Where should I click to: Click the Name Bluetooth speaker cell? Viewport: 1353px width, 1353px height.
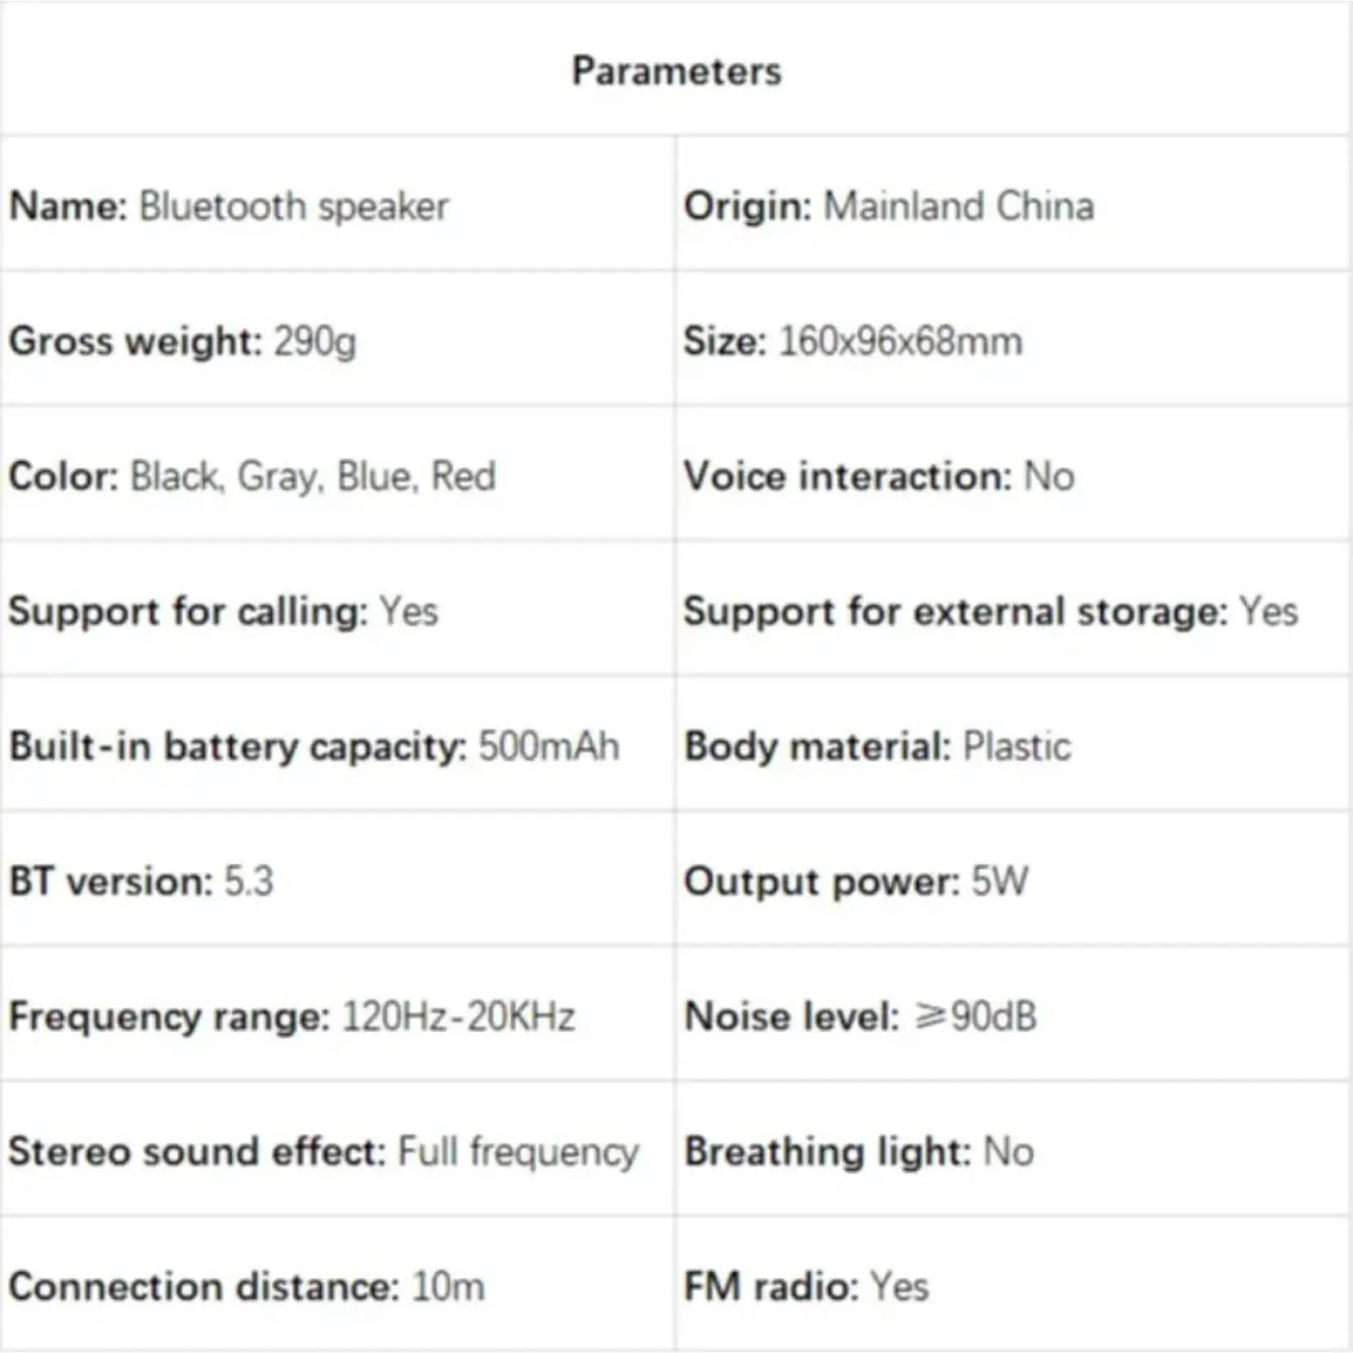(x=229, y=206)
